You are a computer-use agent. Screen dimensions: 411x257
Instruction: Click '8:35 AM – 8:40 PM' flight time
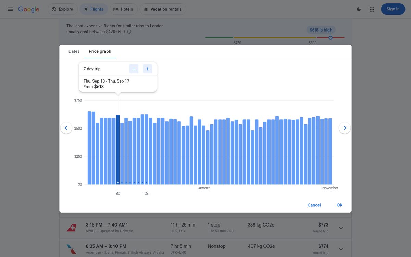[106, 246]
